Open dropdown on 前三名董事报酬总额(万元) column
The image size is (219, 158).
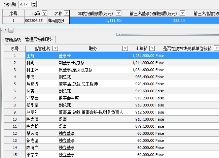coord(182,13)
